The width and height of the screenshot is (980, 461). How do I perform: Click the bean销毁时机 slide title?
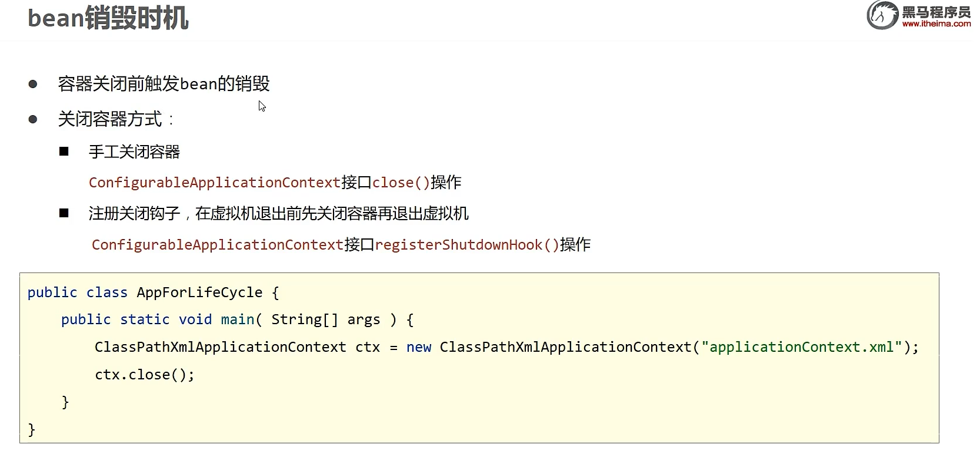[x=108, y=18]
